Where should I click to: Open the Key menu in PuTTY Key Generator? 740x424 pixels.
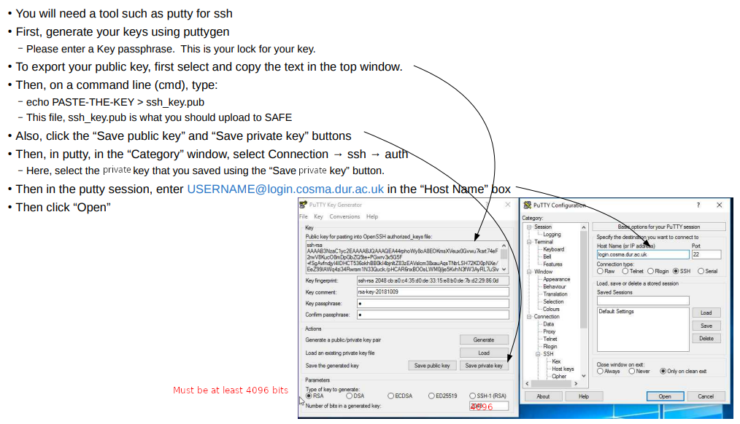[x=319, y=216]
